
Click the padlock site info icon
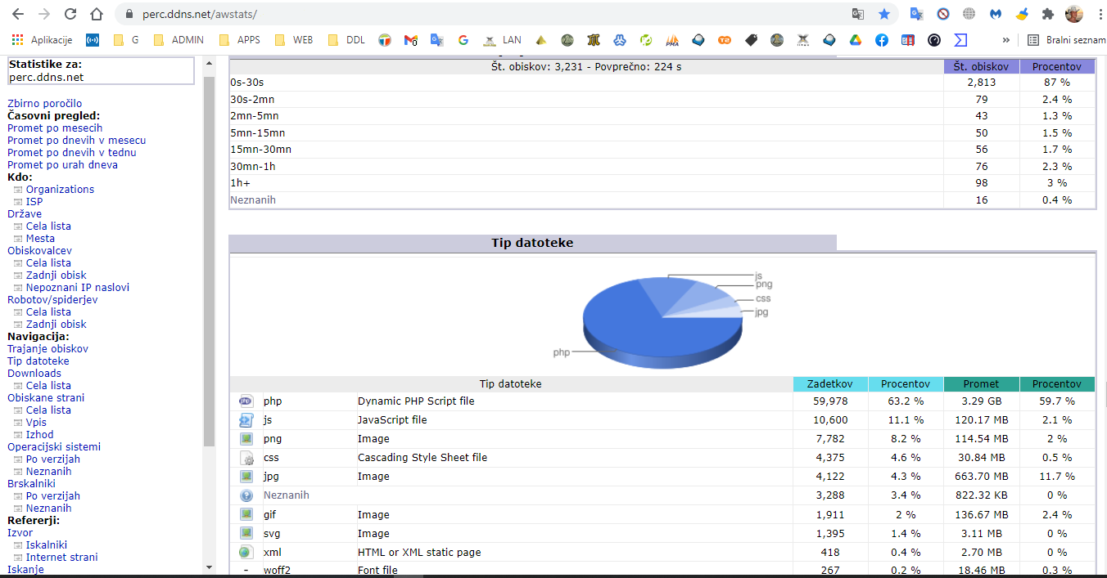(129, 15)
